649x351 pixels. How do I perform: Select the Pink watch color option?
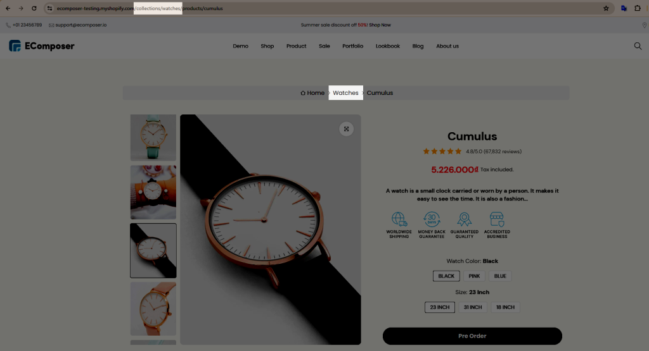tap(474, 276)
